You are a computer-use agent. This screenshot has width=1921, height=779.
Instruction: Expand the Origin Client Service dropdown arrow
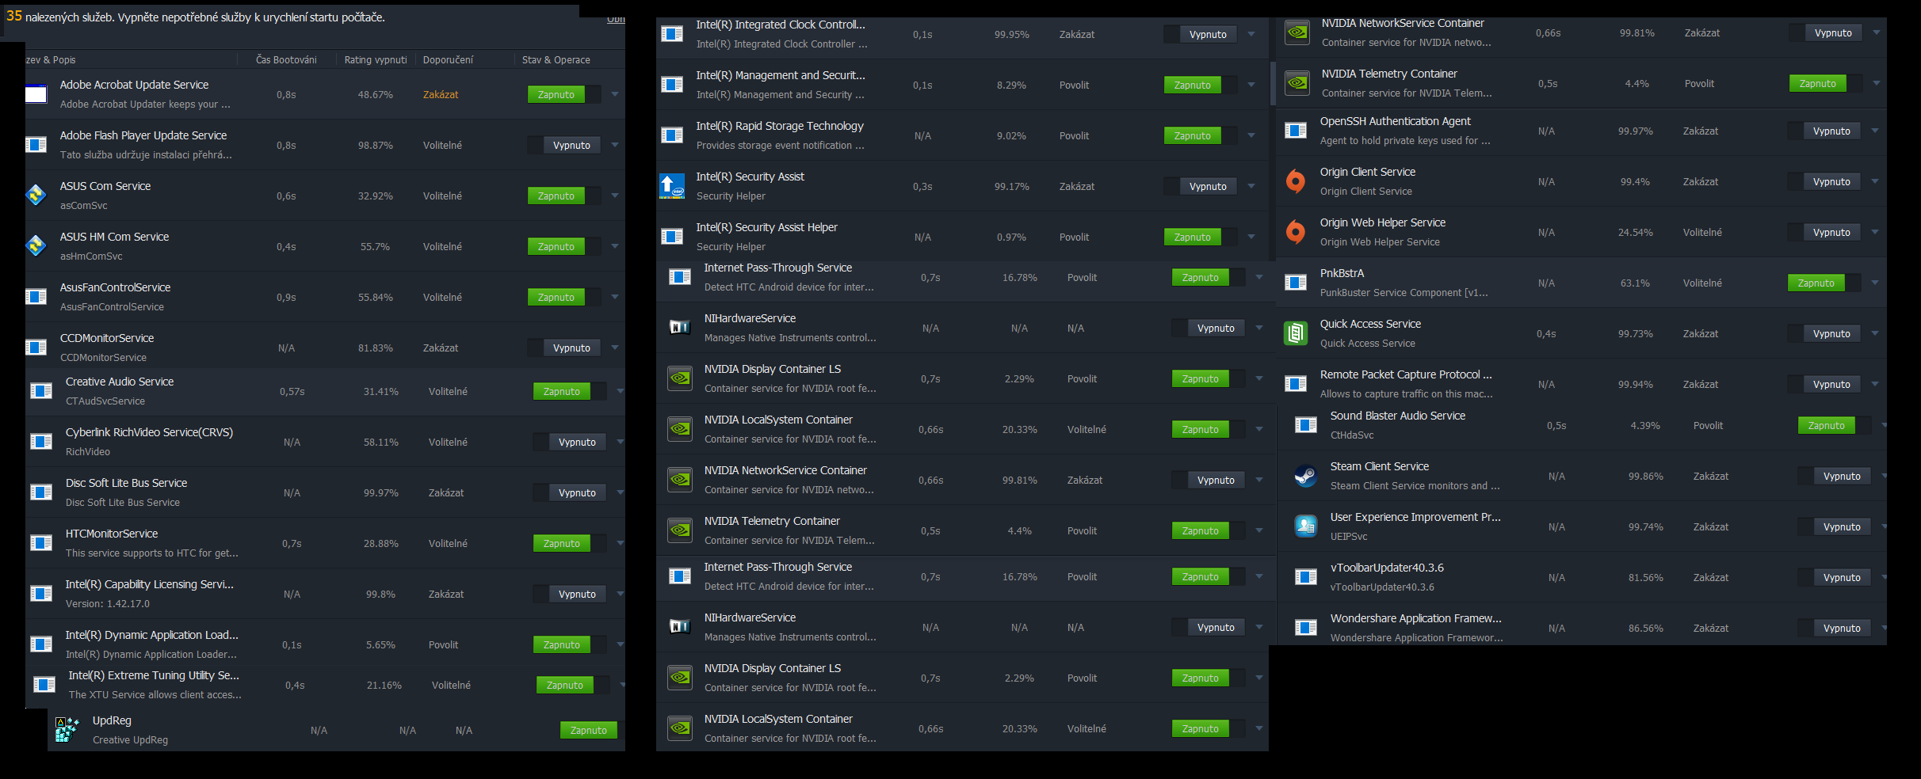(x=1875, y=181)
